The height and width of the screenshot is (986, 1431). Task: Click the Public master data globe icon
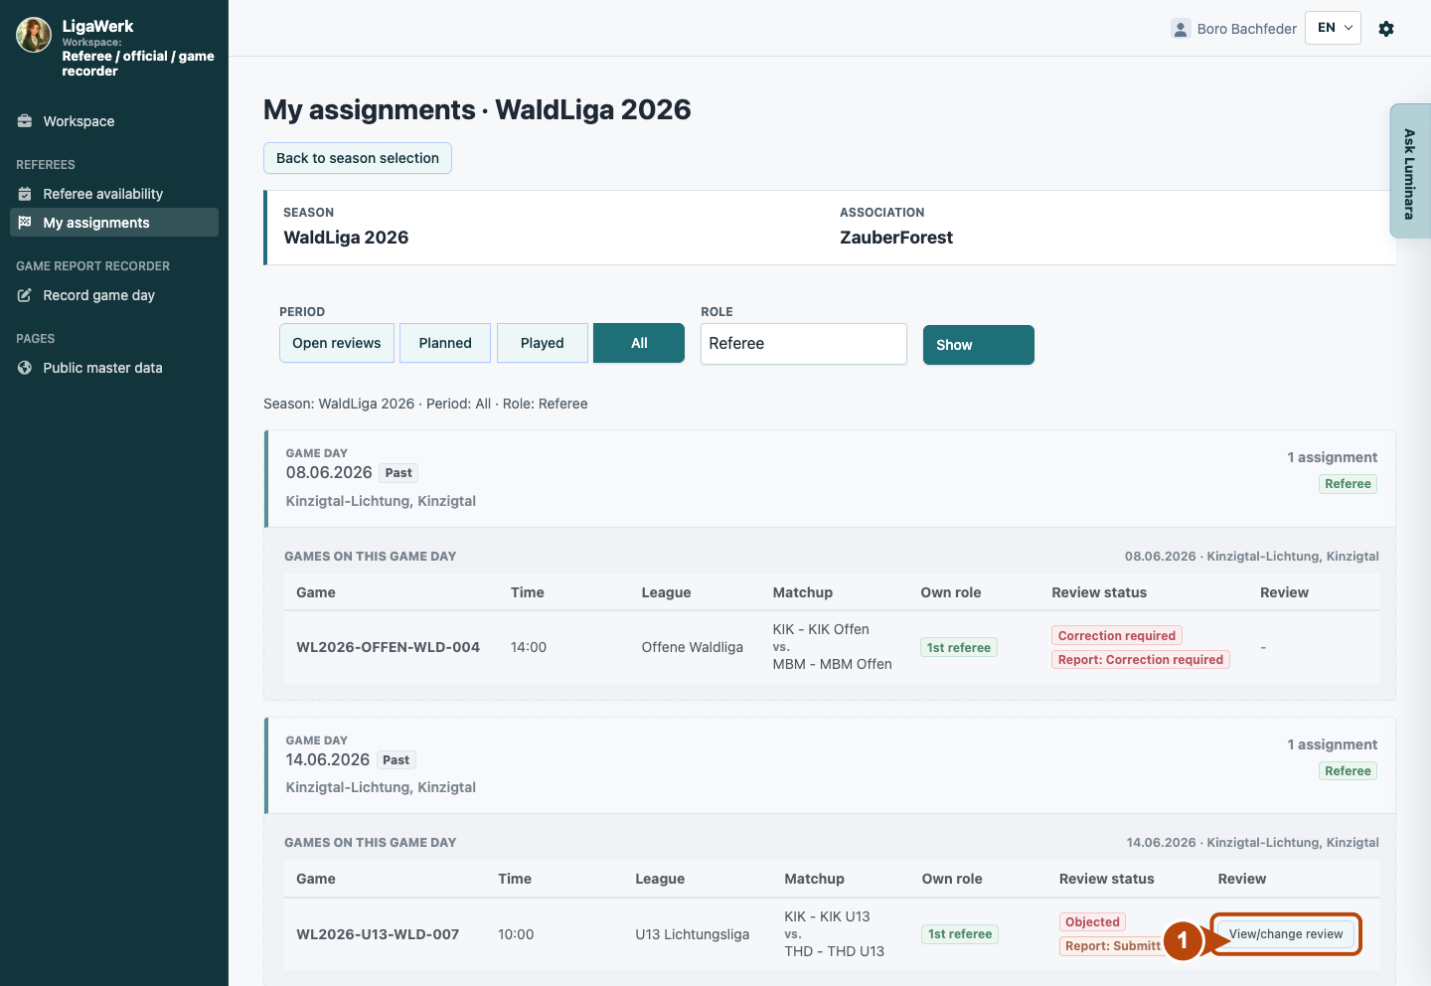[25, 368]
